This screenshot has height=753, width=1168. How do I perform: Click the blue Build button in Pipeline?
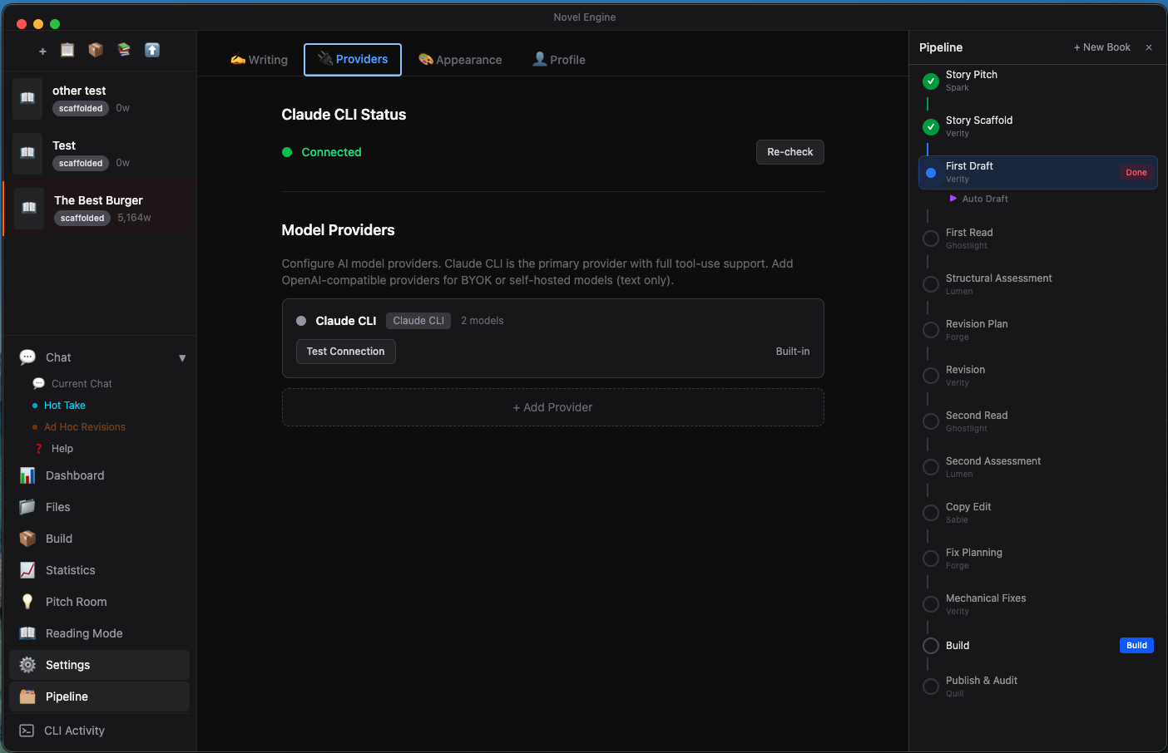click(1136, 646)
